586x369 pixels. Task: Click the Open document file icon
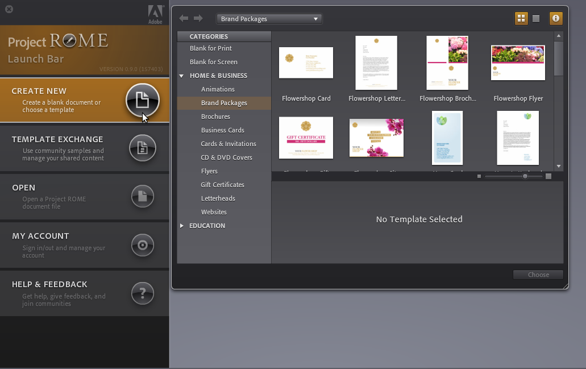(143, 196)
